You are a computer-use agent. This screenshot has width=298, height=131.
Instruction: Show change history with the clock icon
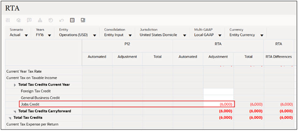(50, 20)
